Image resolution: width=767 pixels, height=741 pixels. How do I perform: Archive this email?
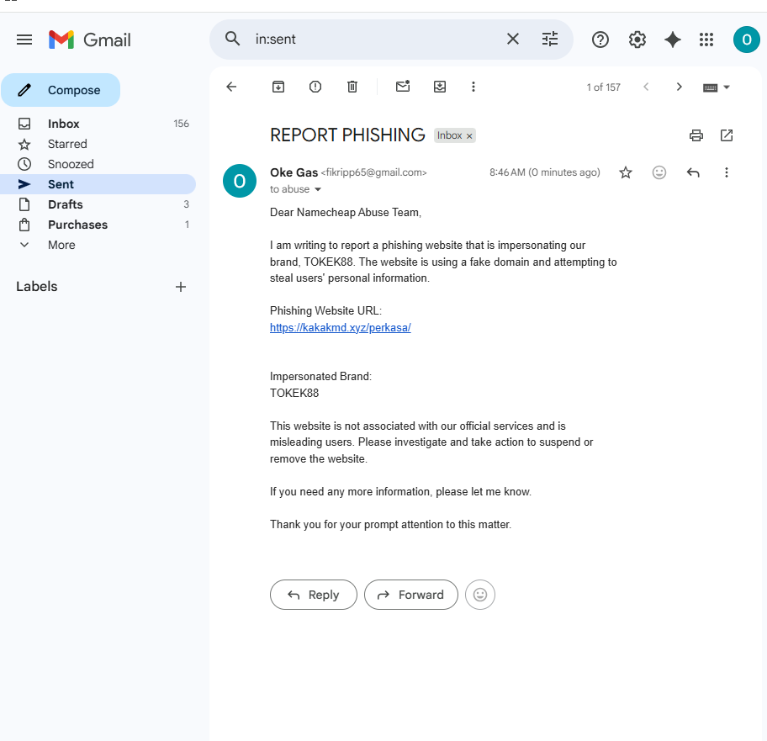click(x=278, y=87)
